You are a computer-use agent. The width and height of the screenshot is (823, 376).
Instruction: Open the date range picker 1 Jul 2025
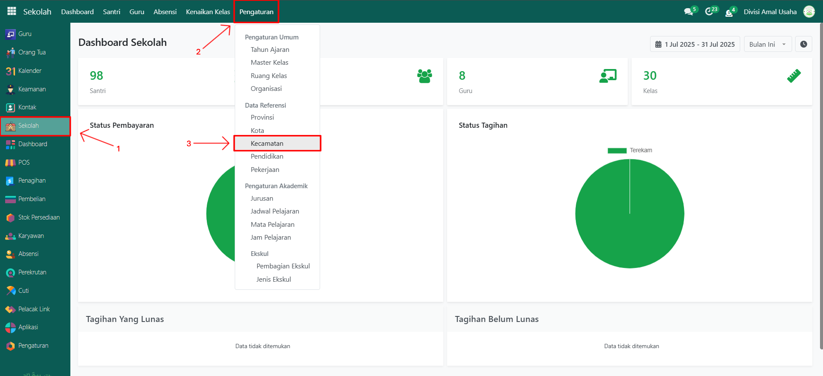[695, 44]
